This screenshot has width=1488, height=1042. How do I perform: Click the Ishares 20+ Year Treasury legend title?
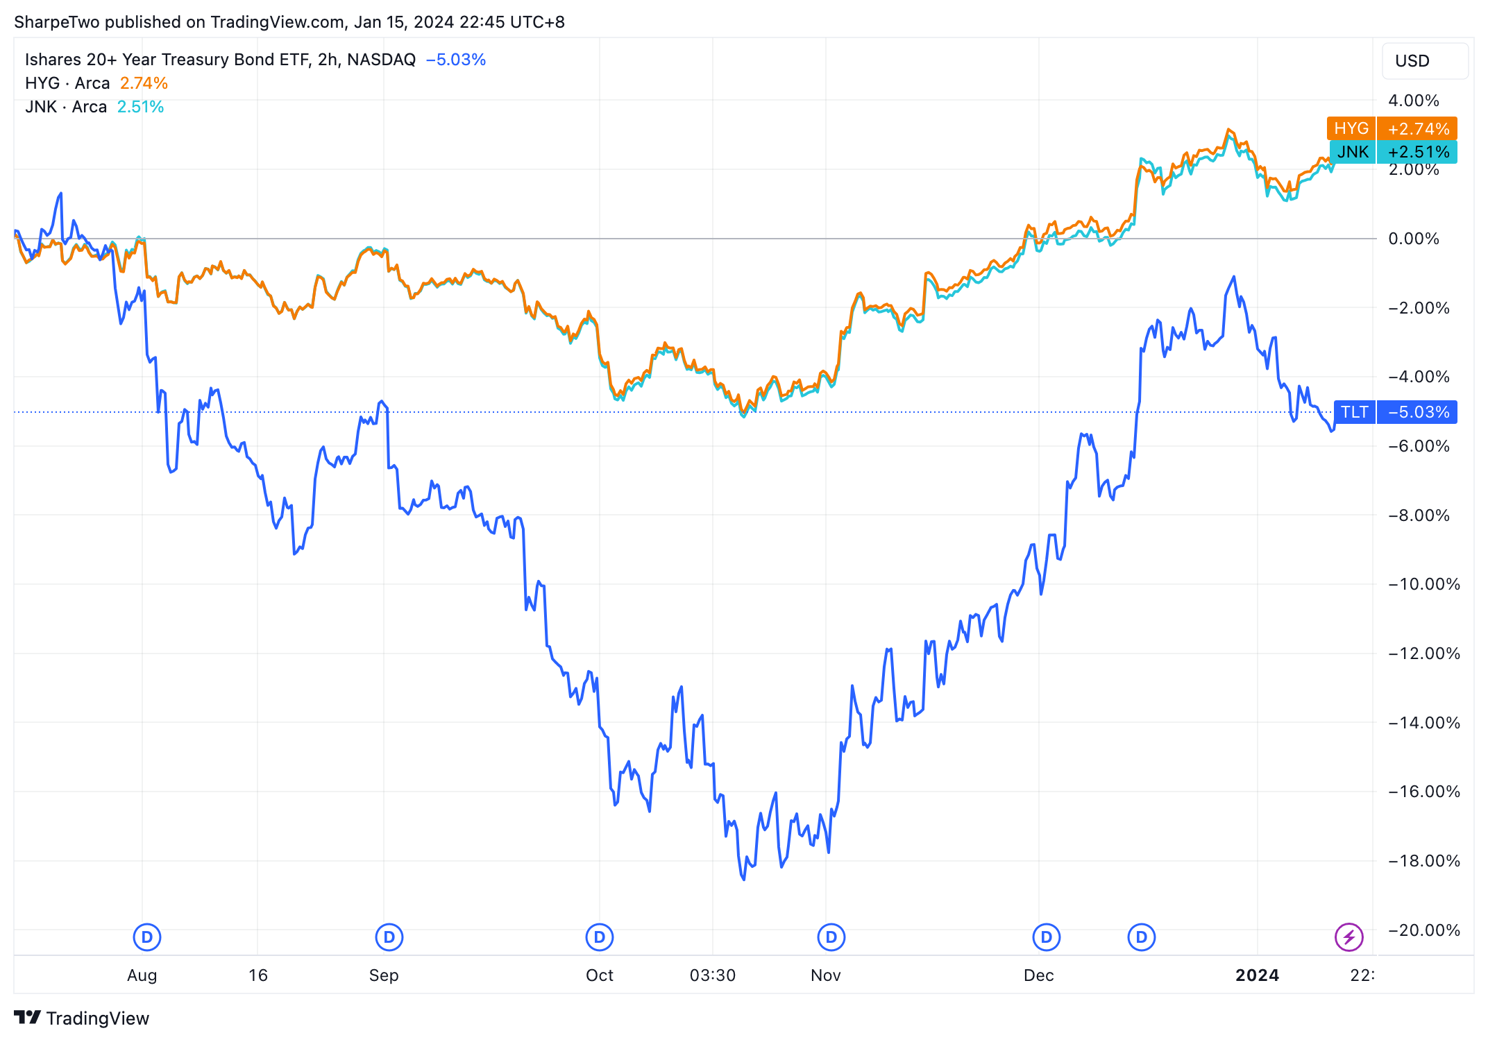(x=219, y=60)
